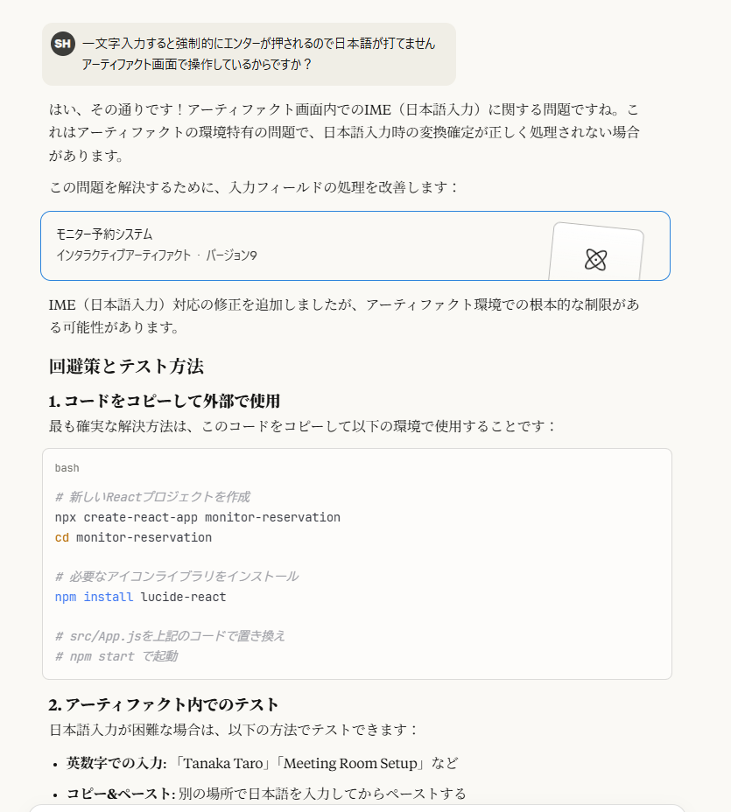
Task: Click the SH user avatar icon
Action: (63, 44)
